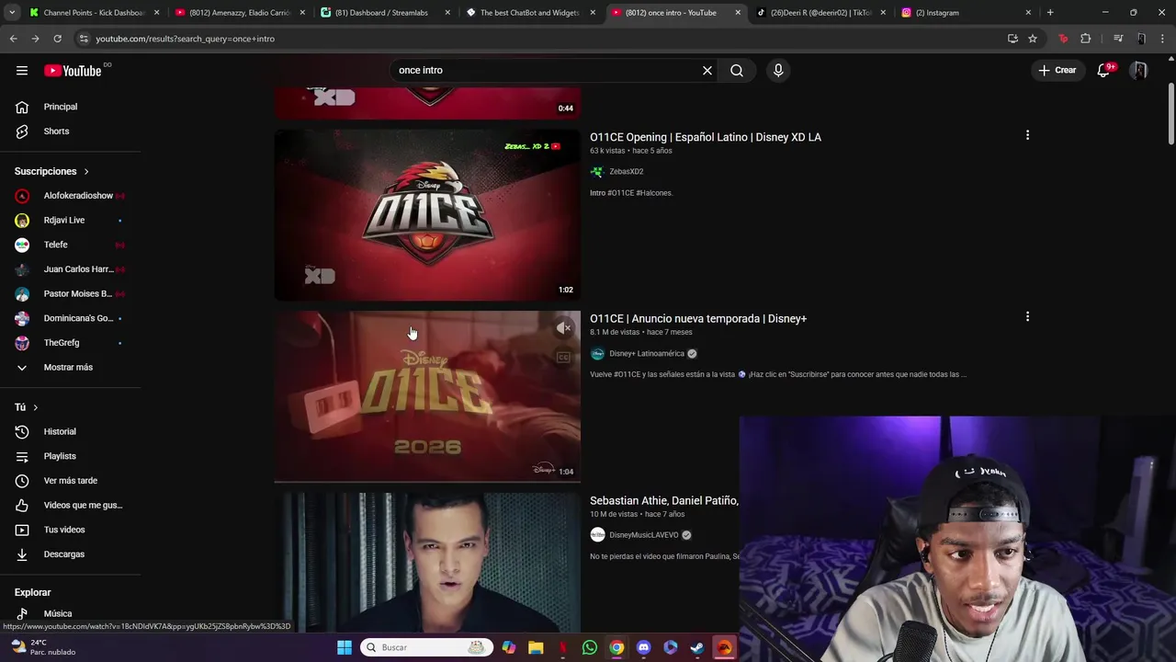Viewport: 1176px width, 662px height.
Task: Expand Mostrar más subscriptions
Action: click(70, 368)
